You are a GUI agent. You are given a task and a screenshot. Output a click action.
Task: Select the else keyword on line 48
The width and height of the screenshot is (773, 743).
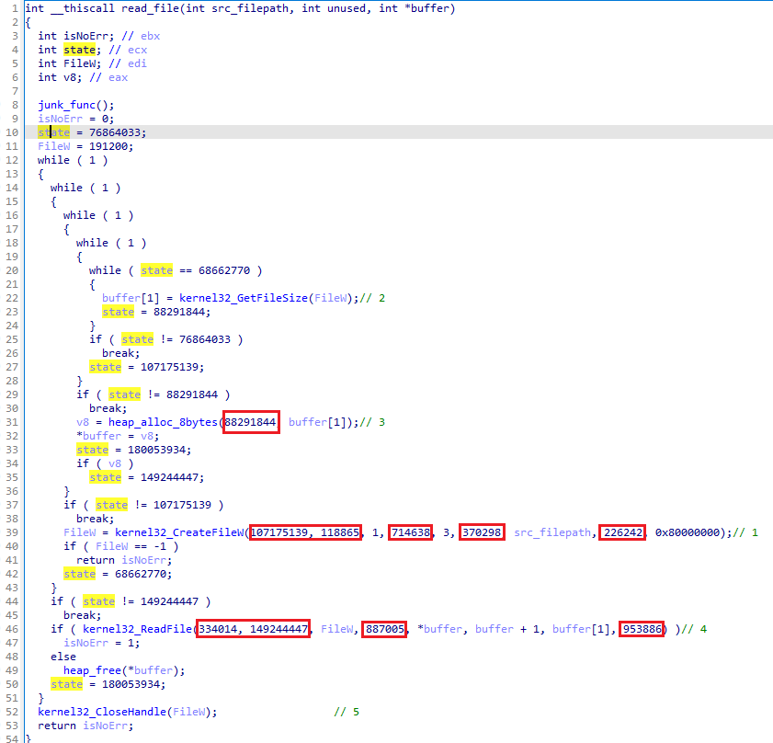pyautogui.click(x=63, y=657)
